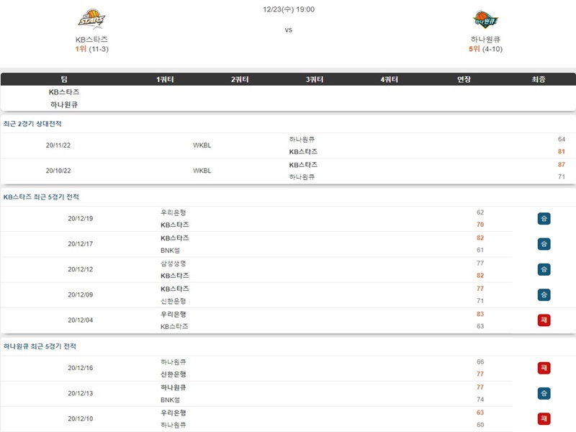Screen dimensions: 576x432
Task: Click the 패 badge for 20/12/04 game
Action: (544, 320)
